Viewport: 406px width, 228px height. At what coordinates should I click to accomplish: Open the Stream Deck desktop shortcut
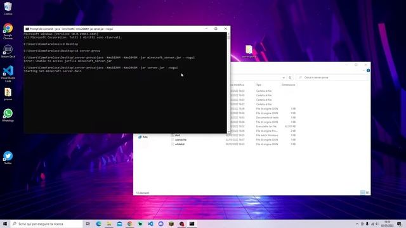[x=8, y=51]
